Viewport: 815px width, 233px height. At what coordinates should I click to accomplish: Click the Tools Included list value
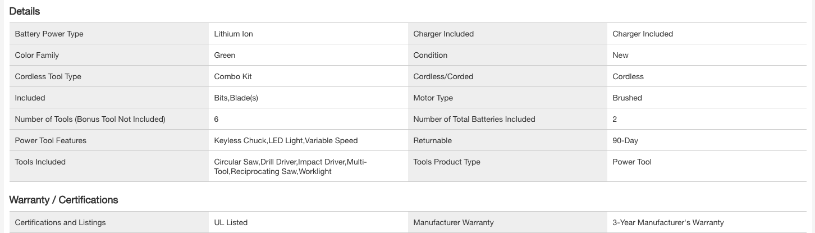[x=290, y=167]
